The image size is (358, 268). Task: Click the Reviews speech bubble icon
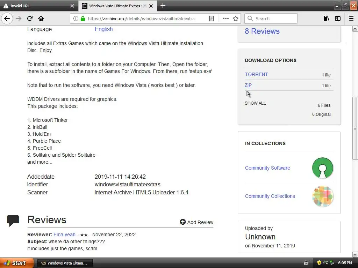[13, 221]
